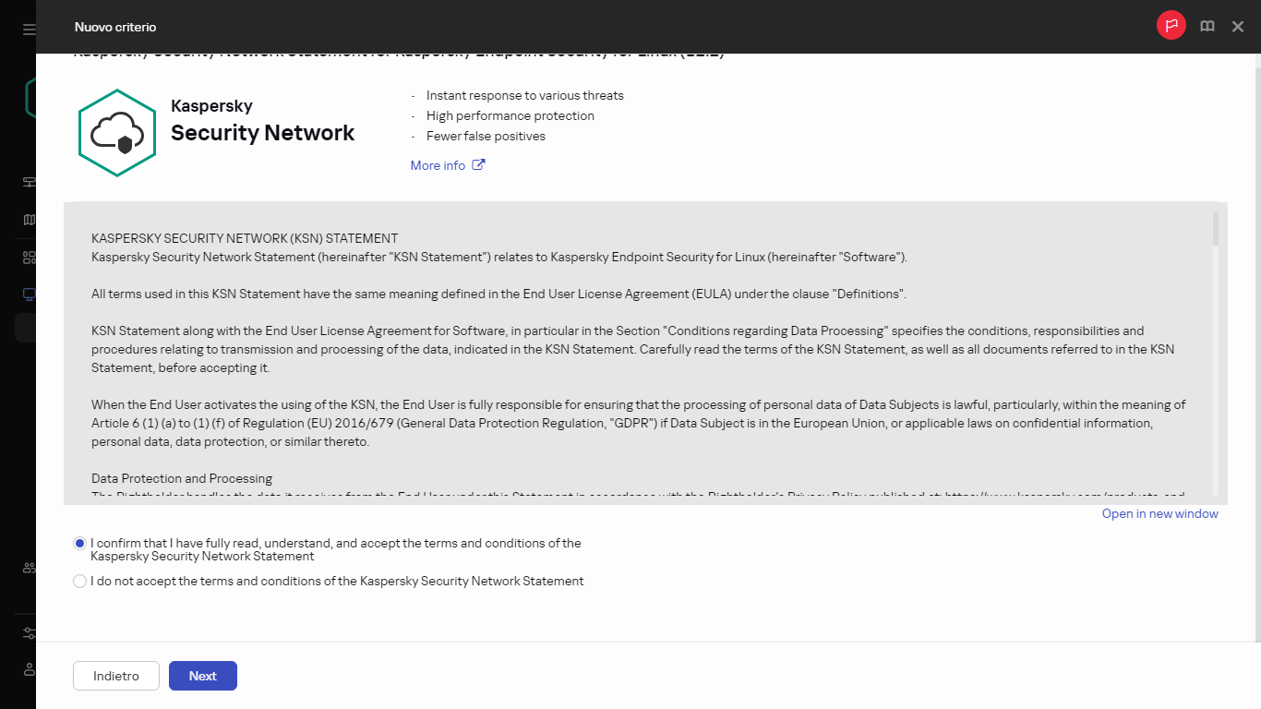1261x709 pixels.
Task: Close the Nuovo criterio wizard
Action: 1238,27
